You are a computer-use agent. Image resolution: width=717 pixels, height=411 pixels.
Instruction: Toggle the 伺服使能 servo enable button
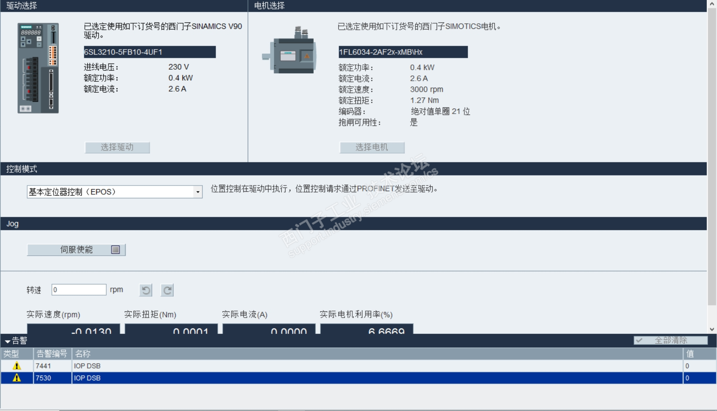tap(76, 250)
